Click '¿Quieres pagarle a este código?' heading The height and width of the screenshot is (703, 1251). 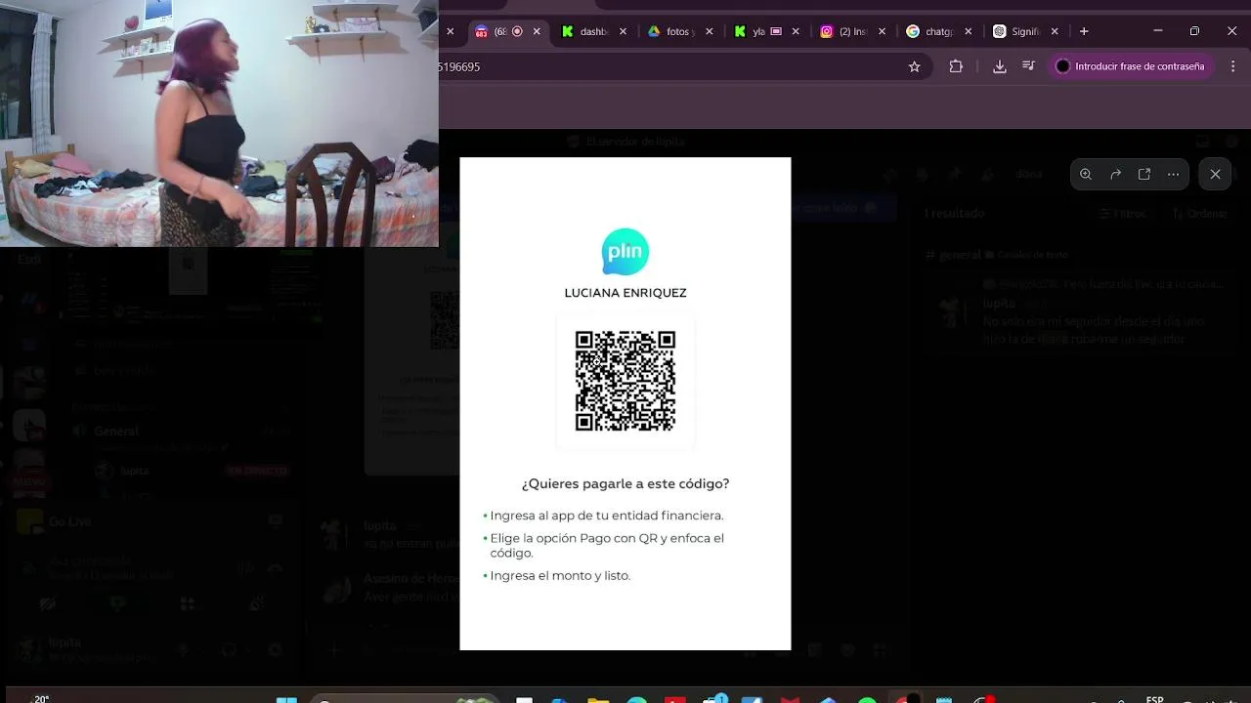pos(625,483)
